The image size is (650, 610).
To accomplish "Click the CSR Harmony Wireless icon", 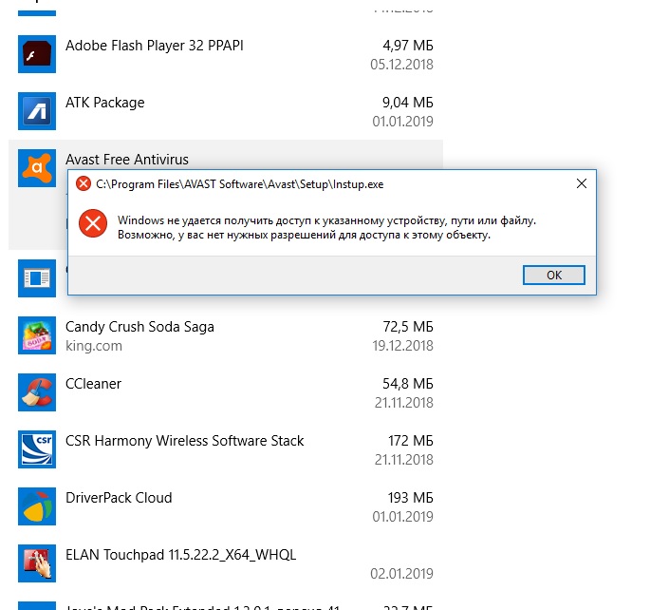I will pos(37,449).
